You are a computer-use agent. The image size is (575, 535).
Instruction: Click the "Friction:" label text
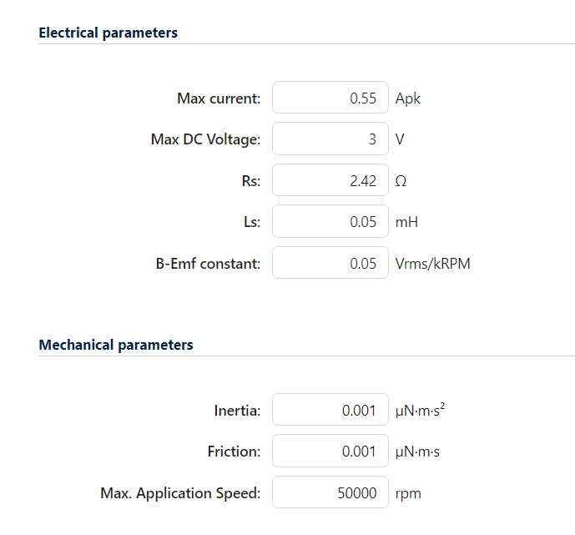[x=234, y=452]
